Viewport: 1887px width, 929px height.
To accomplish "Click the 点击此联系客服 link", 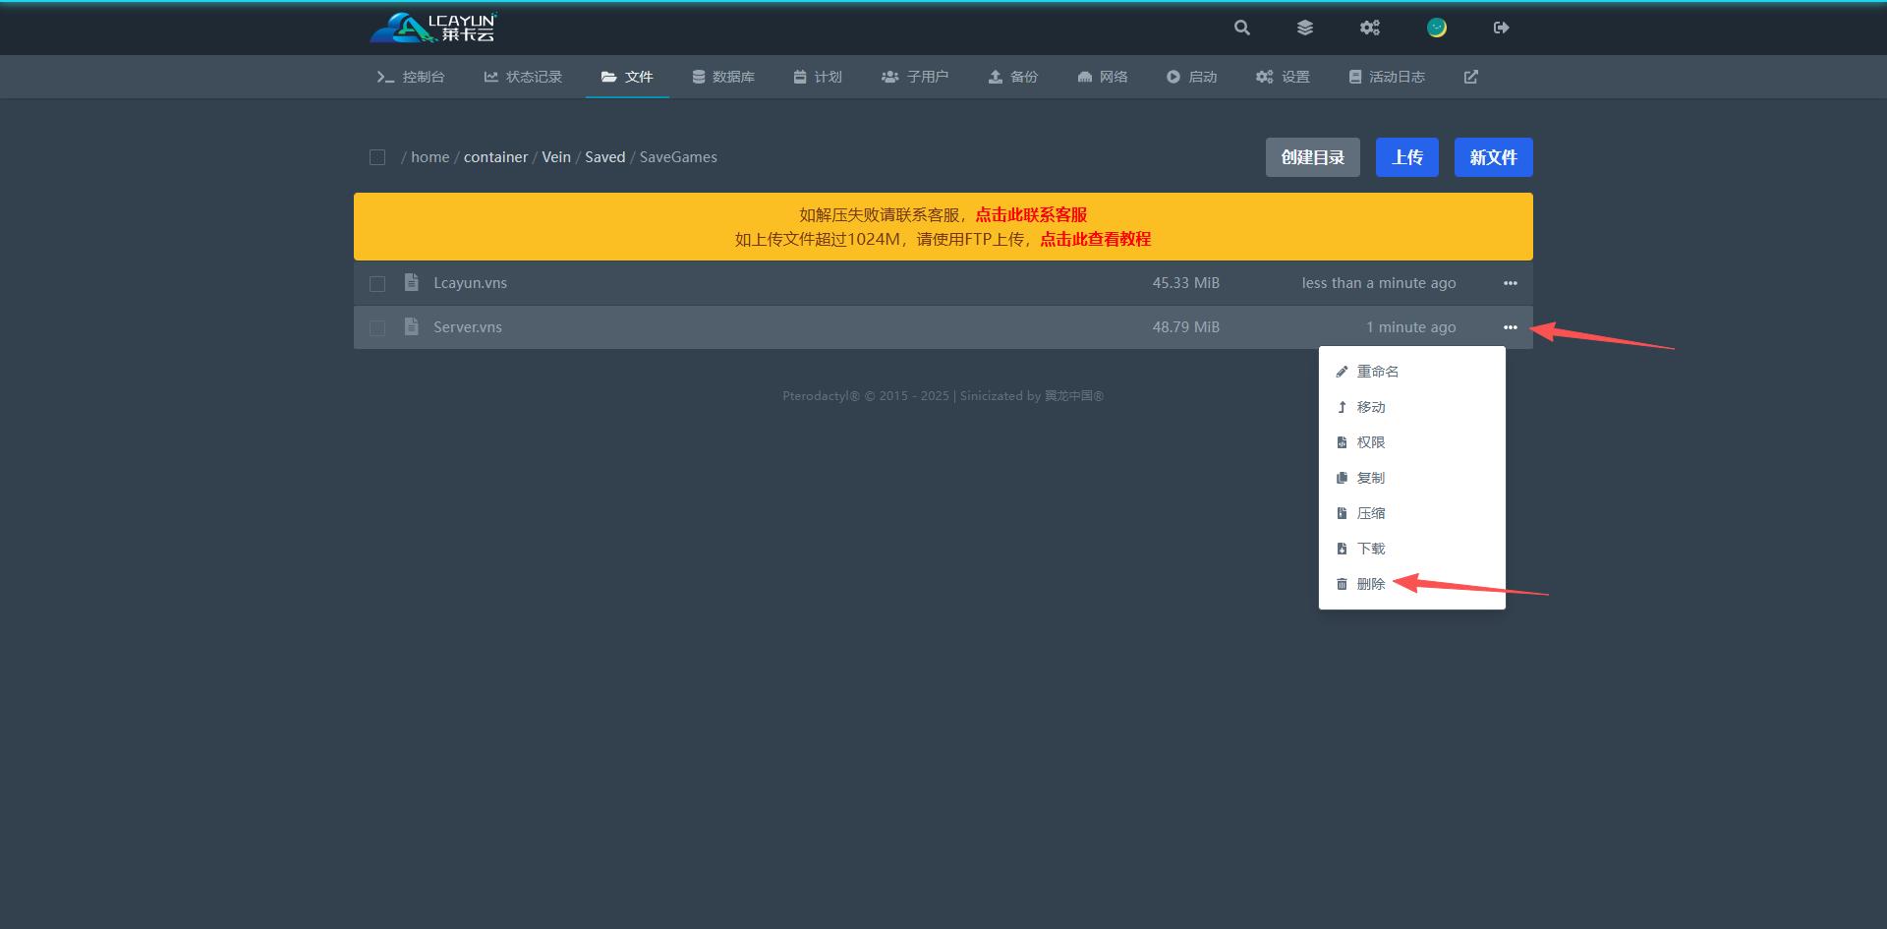I will [1031, 214].
